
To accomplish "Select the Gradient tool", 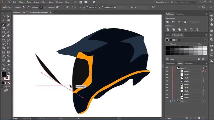I will coord(8,52).
